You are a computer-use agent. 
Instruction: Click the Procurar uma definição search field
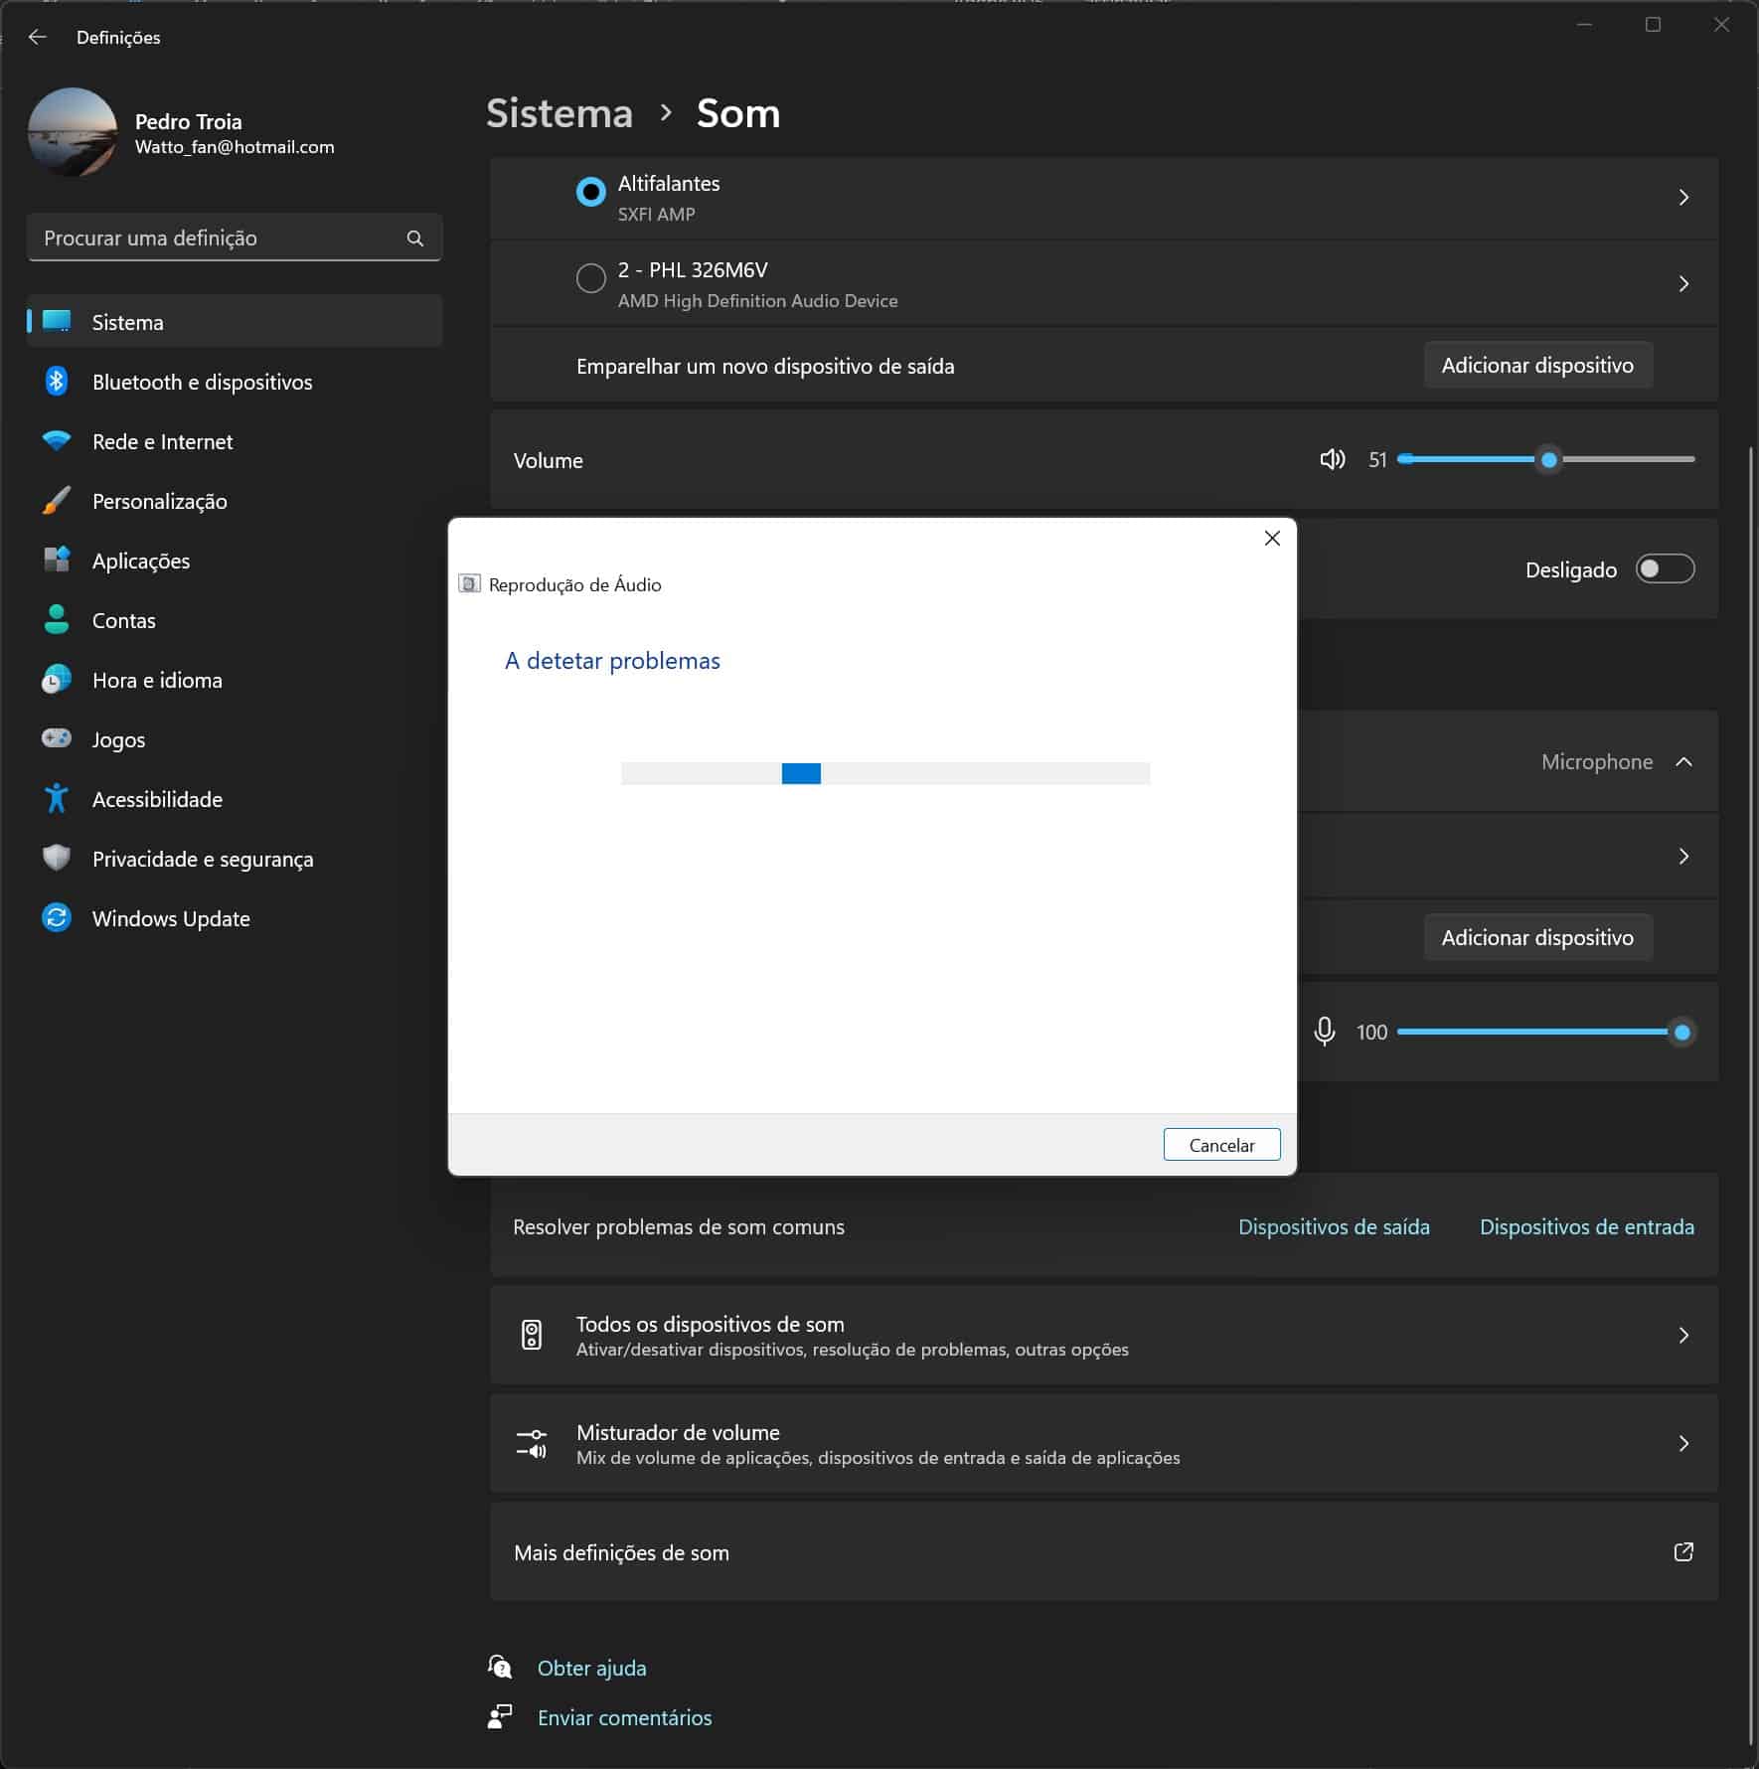click(219, 239)
